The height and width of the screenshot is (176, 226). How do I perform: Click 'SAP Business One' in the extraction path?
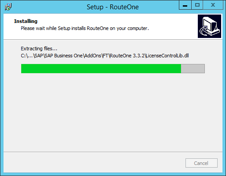click(x=63, y=56)
